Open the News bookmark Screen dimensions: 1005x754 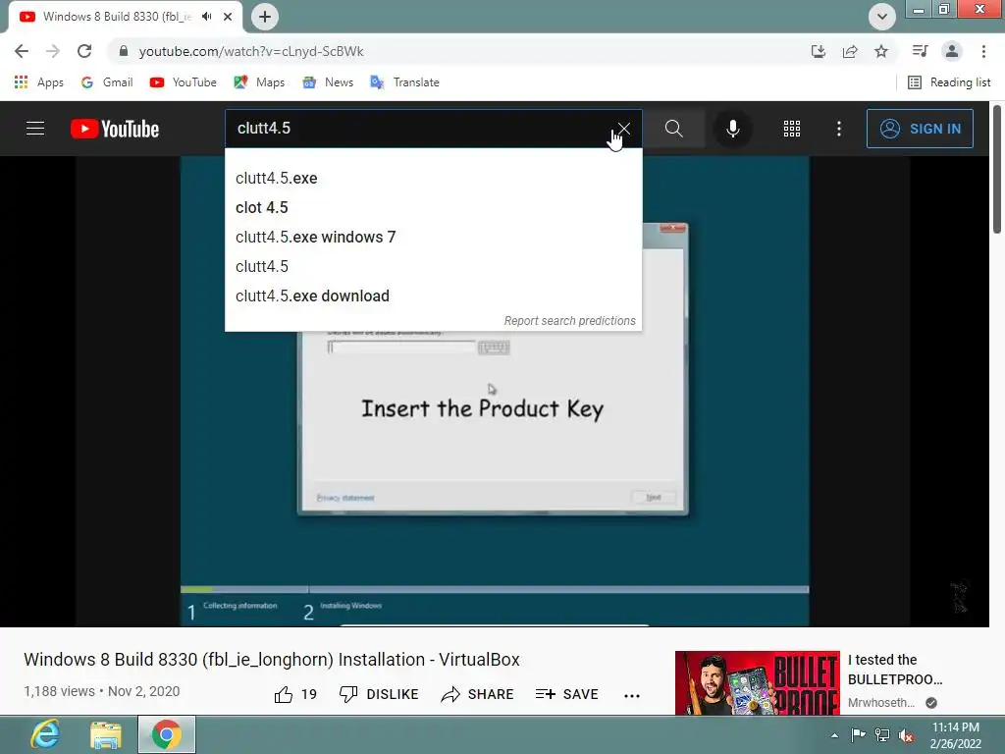(x=328, y=82)
